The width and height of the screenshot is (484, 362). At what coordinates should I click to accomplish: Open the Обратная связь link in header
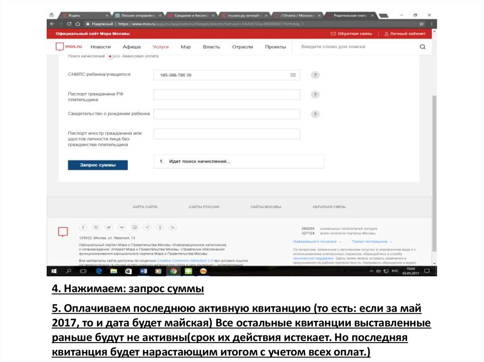pyautogui.click(x=352, y=34)
